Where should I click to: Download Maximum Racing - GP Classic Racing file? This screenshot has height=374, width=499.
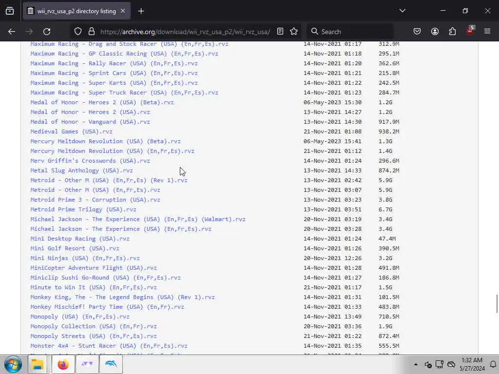pyautogui.click(x=124, y=54)
